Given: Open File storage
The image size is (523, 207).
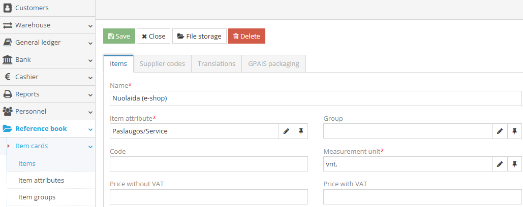Looking at the screenshot, I should [x=199, y=36].
